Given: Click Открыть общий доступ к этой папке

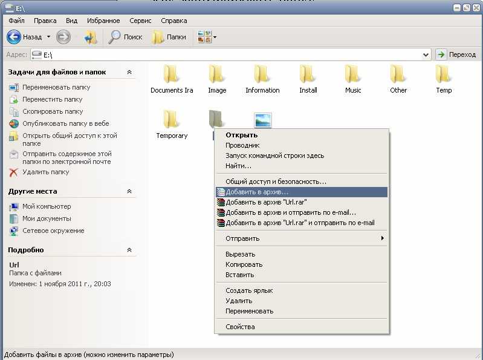Looking at the screenshot, I should coord(70,139).
